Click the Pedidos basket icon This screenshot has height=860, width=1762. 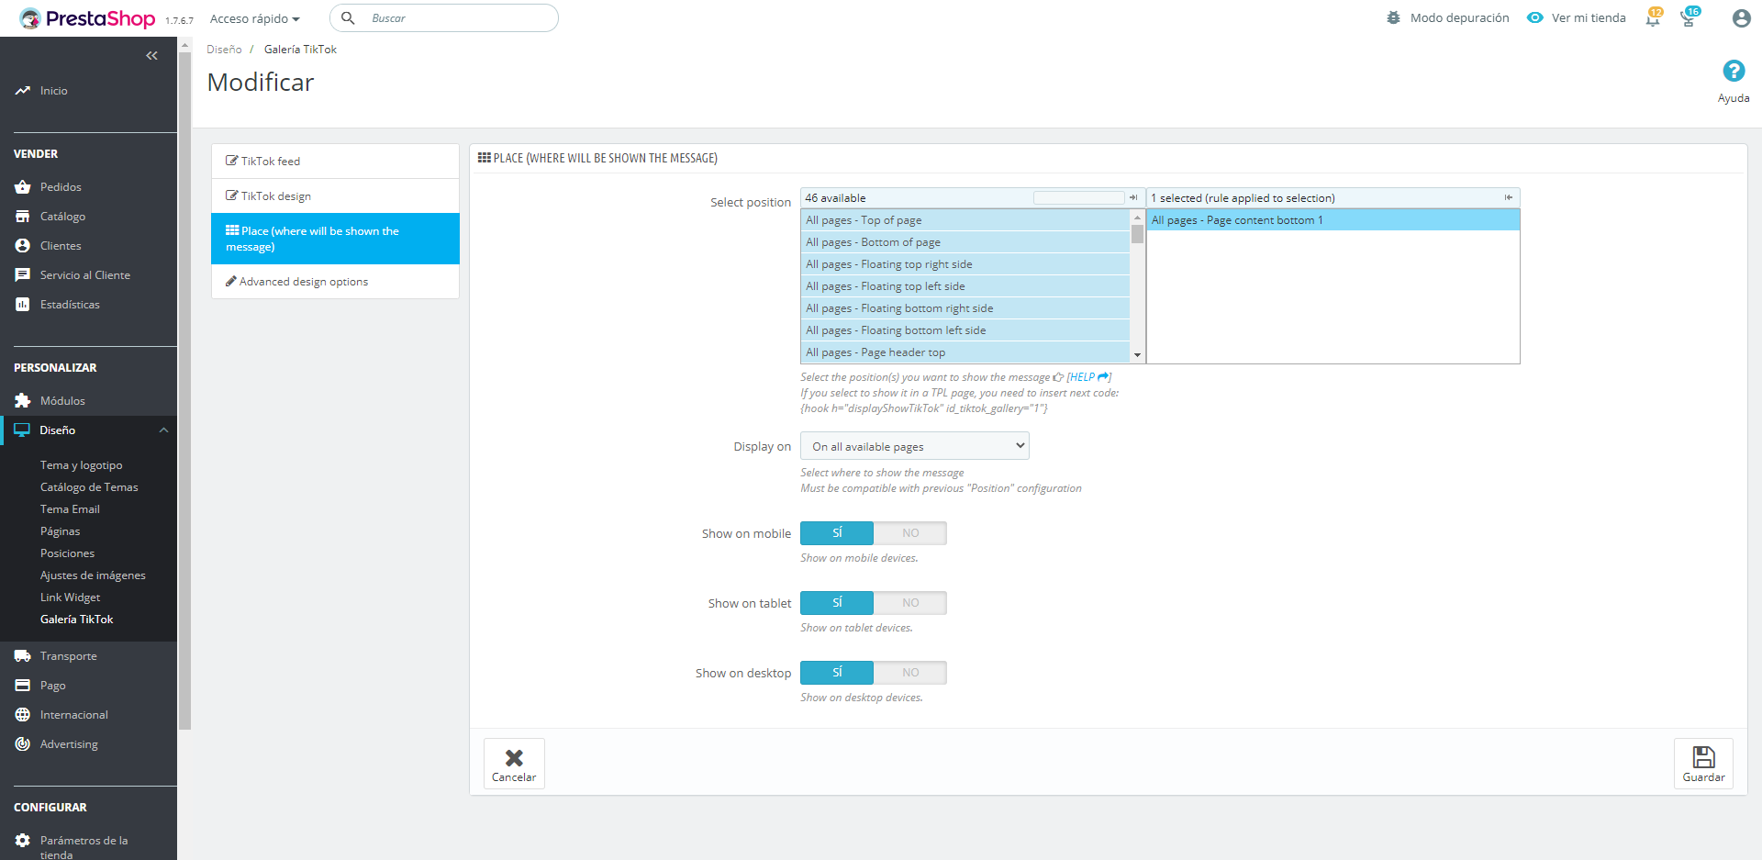(x=23, y=187)
